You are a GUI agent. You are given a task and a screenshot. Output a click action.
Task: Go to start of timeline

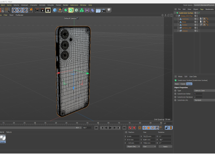(96, 128)
